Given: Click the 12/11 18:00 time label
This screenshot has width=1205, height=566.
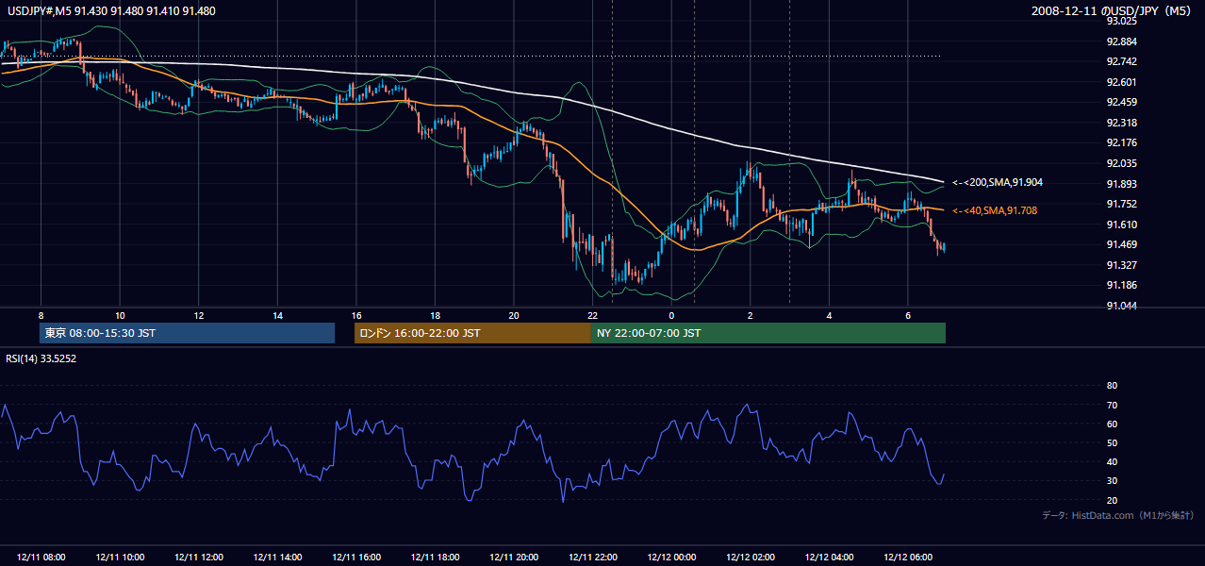Looking at the screenshot, I should 435,557.
